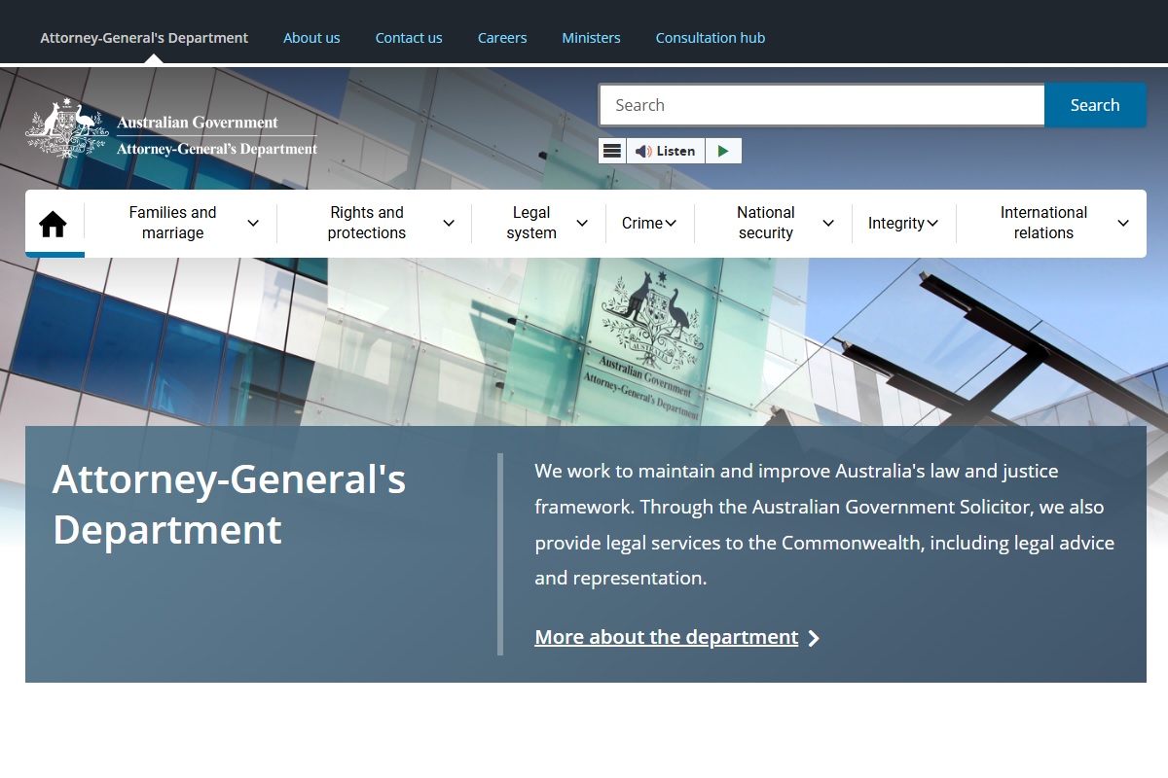Open the ReadSpeaker hamburger menu icon
This screenshot has width=1168, height=778.
coord(612,151)
